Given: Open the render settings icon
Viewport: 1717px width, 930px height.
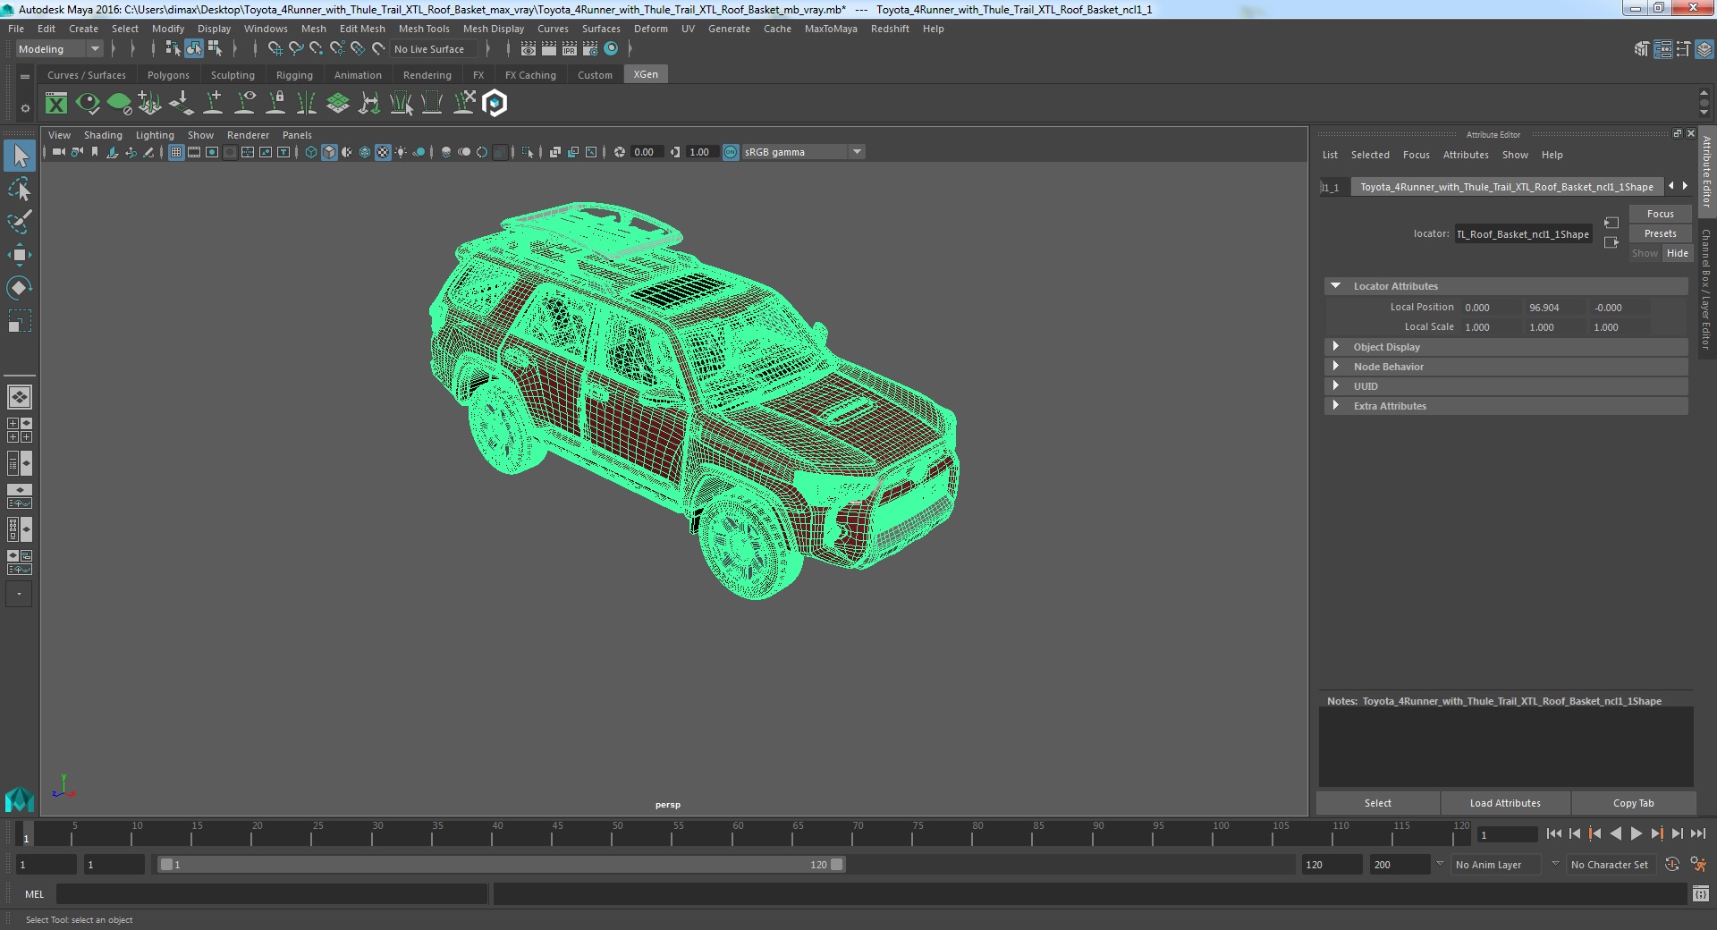Looking at the screenshot, I should click(590, 48).
